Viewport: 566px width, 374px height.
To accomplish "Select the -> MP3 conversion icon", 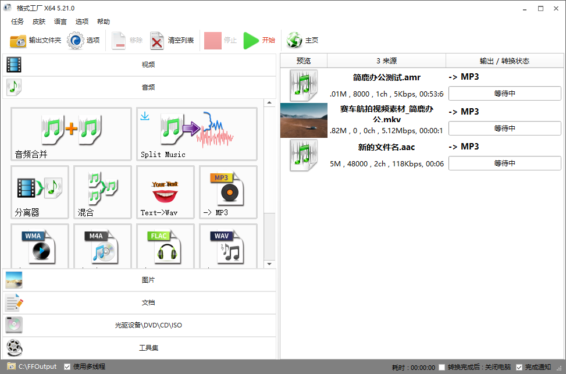I will pyautogui.click(x=228, y=192).
